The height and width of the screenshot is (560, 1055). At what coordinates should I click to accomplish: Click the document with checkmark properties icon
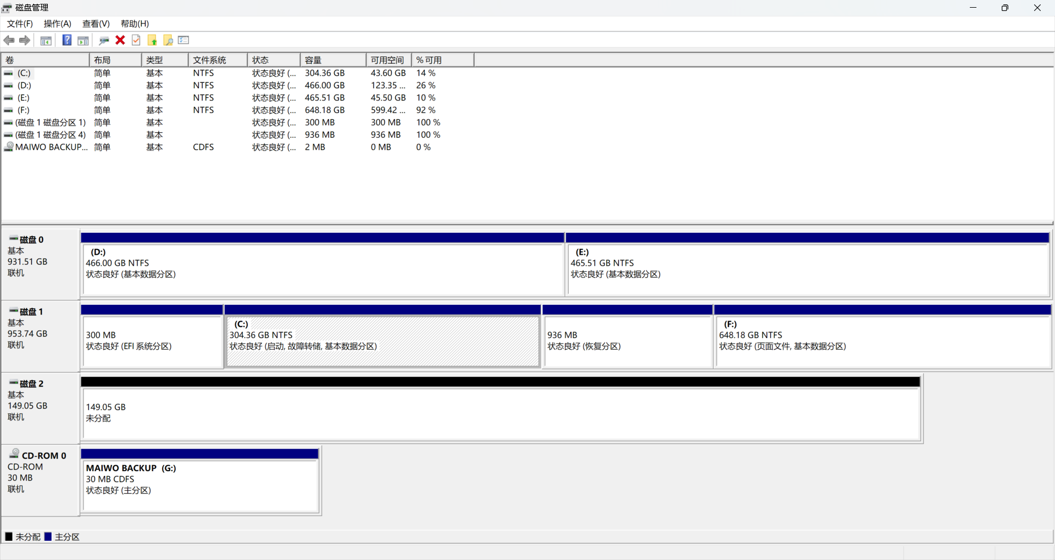pos(136,40)
